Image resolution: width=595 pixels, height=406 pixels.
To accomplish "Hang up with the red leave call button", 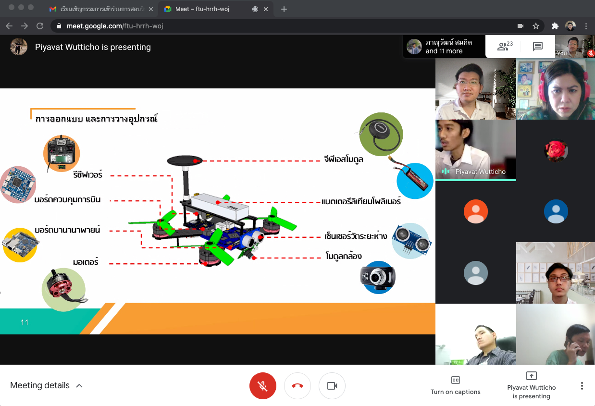I will click(297, 386).
